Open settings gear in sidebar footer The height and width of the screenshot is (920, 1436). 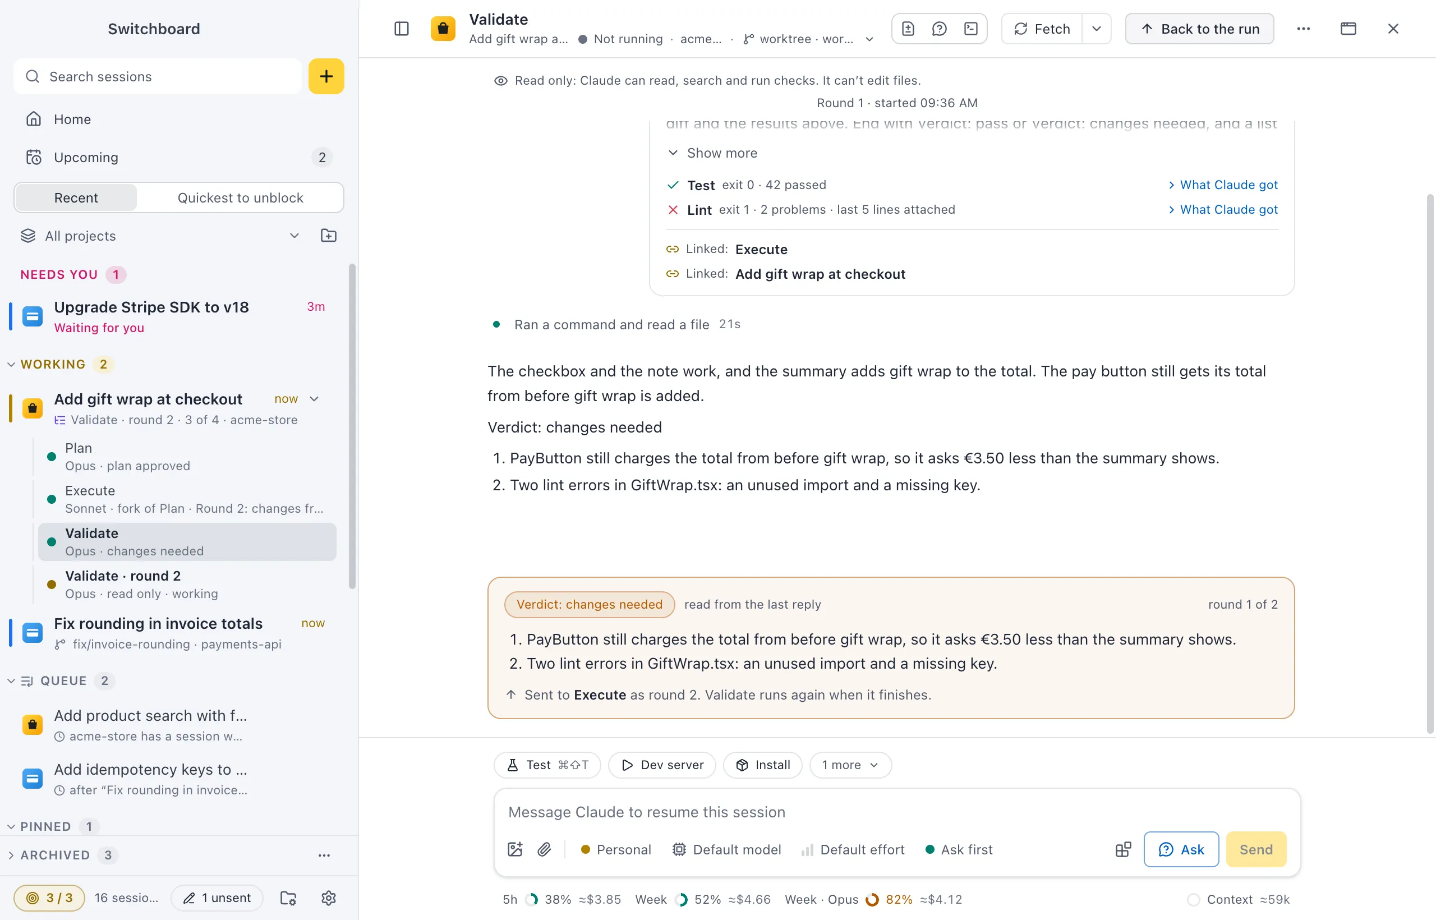pyautogui.click(x=329, y=898)
